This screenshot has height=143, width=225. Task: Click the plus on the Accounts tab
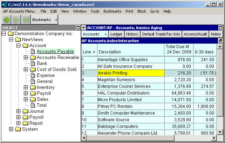tap(105, 34)
